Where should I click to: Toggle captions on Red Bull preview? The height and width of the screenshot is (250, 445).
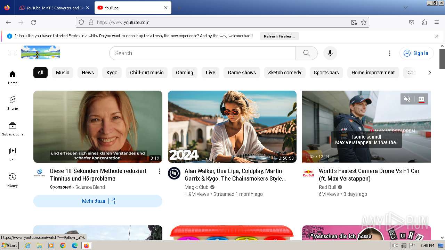tap(421, 99)
